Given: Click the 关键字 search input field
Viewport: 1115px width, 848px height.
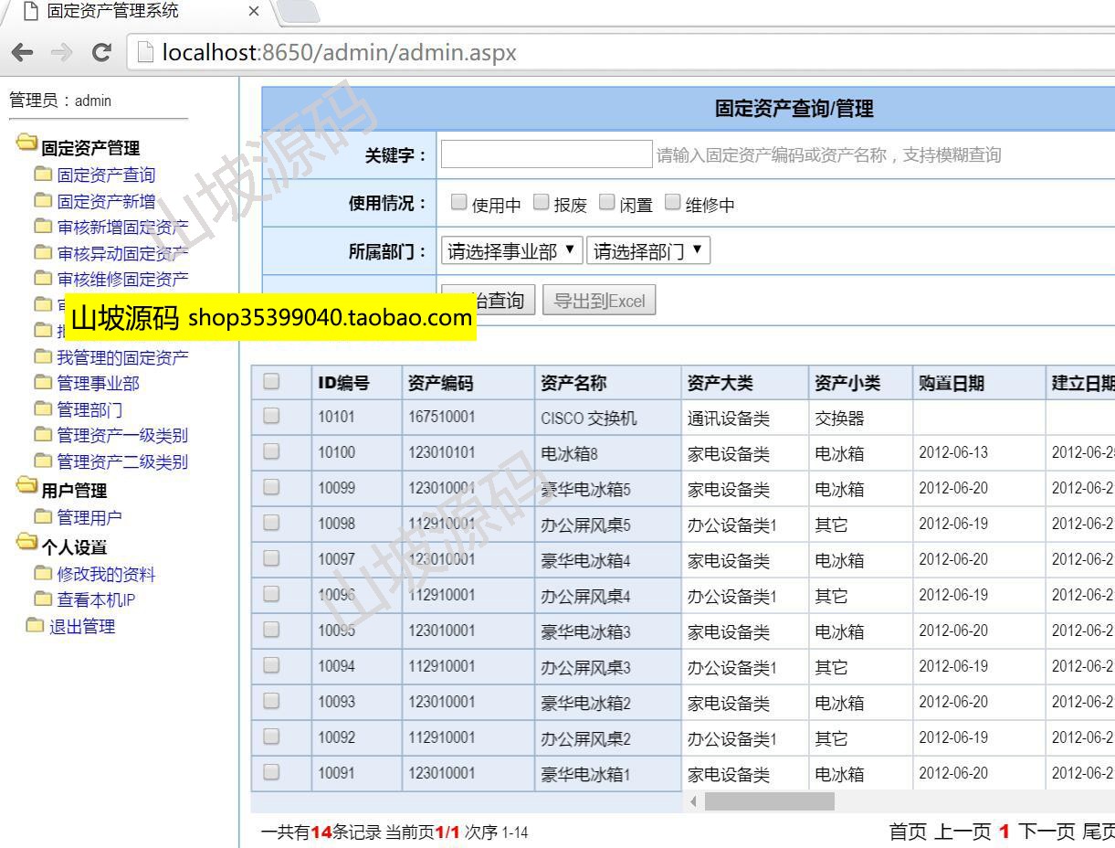Looking at the screenshot, I should 546,154.
